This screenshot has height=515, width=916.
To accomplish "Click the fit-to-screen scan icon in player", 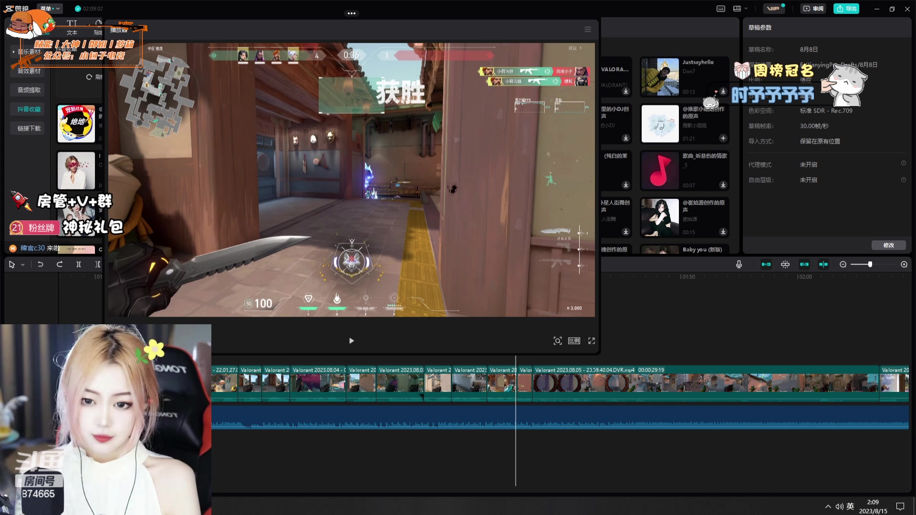I will 557,340.
